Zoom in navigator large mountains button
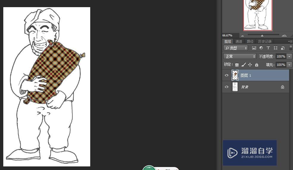Viewport: 293px width, 170px height. click(x=284, y=35)
